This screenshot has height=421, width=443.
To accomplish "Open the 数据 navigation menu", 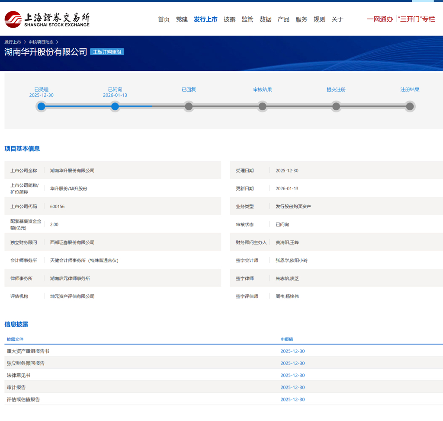I will 265,19.
